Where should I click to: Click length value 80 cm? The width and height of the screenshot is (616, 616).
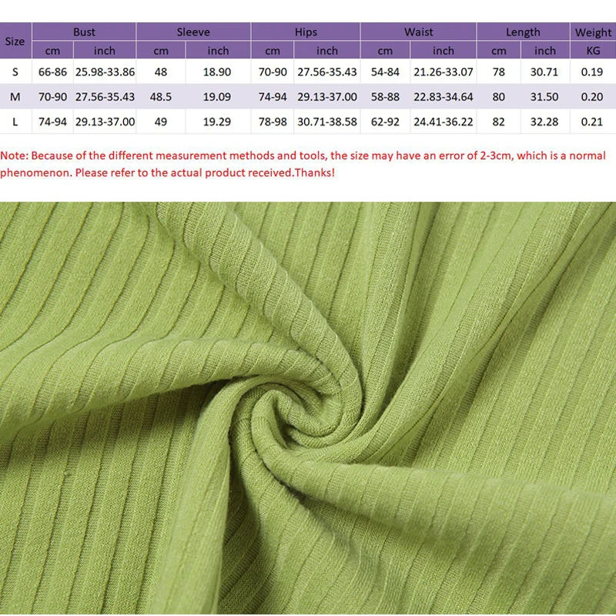[x=498, y=97]
